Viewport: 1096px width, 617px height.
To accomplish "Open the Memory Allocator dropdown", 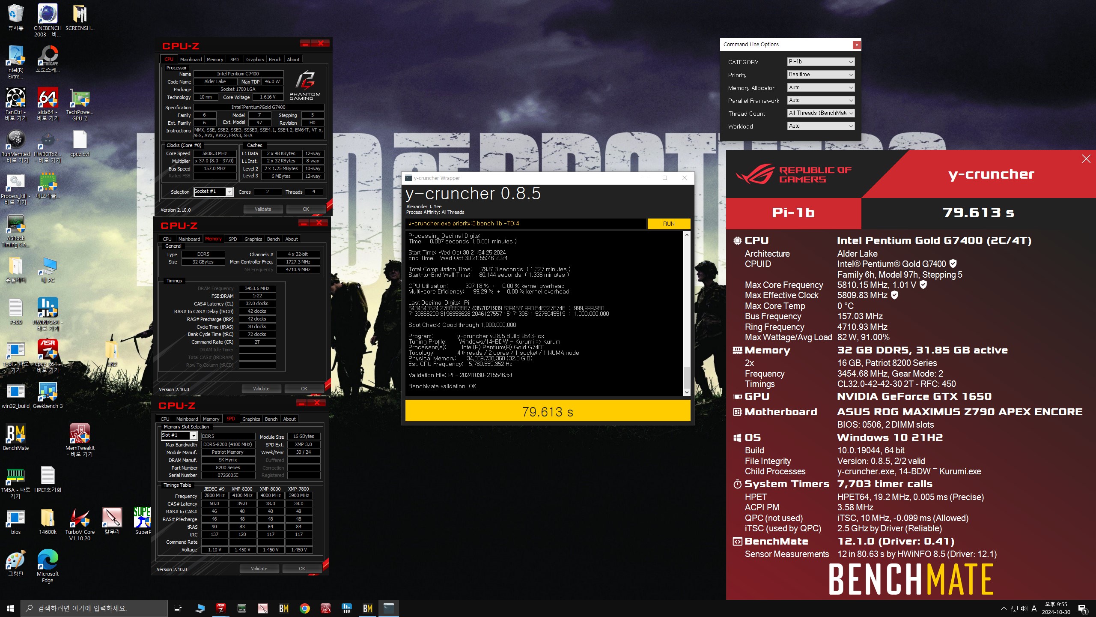I will (821, 87).
